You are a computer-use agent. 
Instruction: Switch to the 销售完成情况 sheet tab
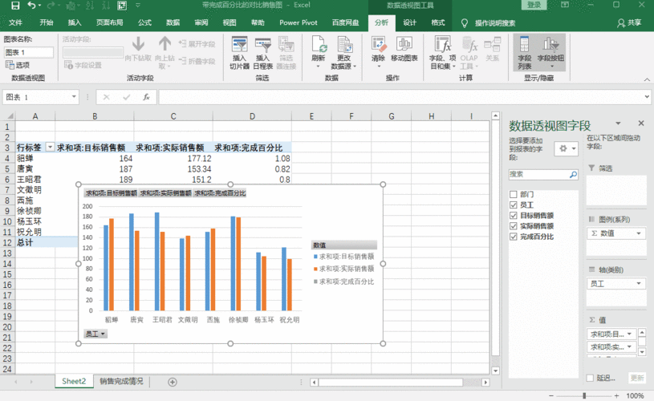pos(121,381)
